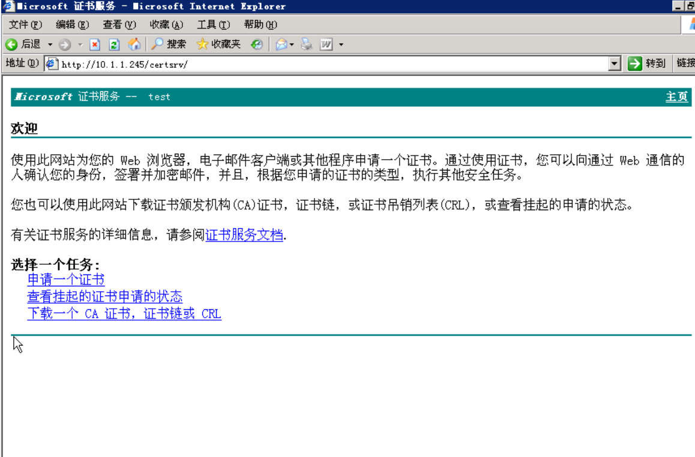Click the 搜索 search toolbar button
This screenshot has height=457, width=695.
(169, 44)
